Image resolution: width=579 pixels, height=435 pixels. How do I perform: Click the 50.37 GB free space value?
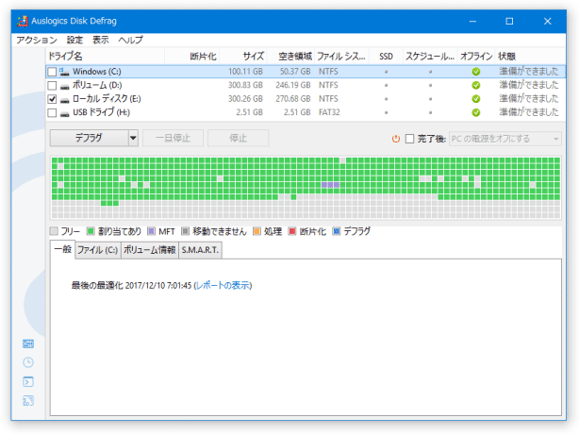coord(295,72)
